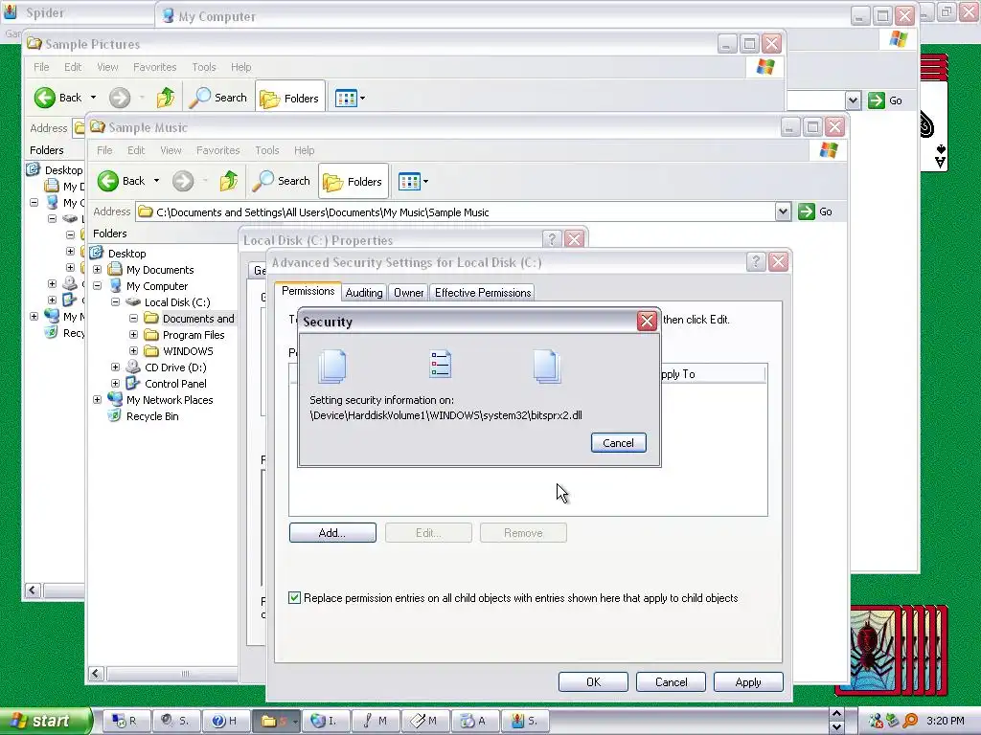981x735 pixels.
Task: Close the Security progress dialog
Action: [x=647, y=322]
